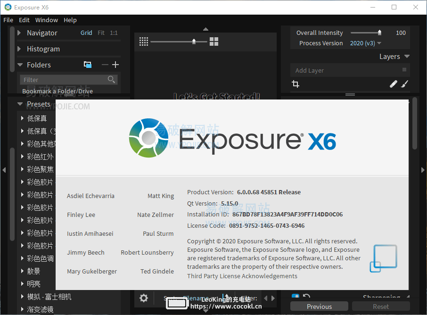Expand the Histogram panel
The width and height of the screenshot is (427, 315).
pos(19,49)
